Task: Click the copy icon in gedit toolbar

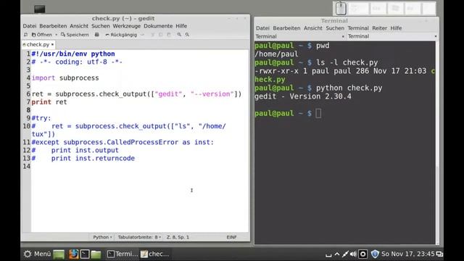Action: 161,35
